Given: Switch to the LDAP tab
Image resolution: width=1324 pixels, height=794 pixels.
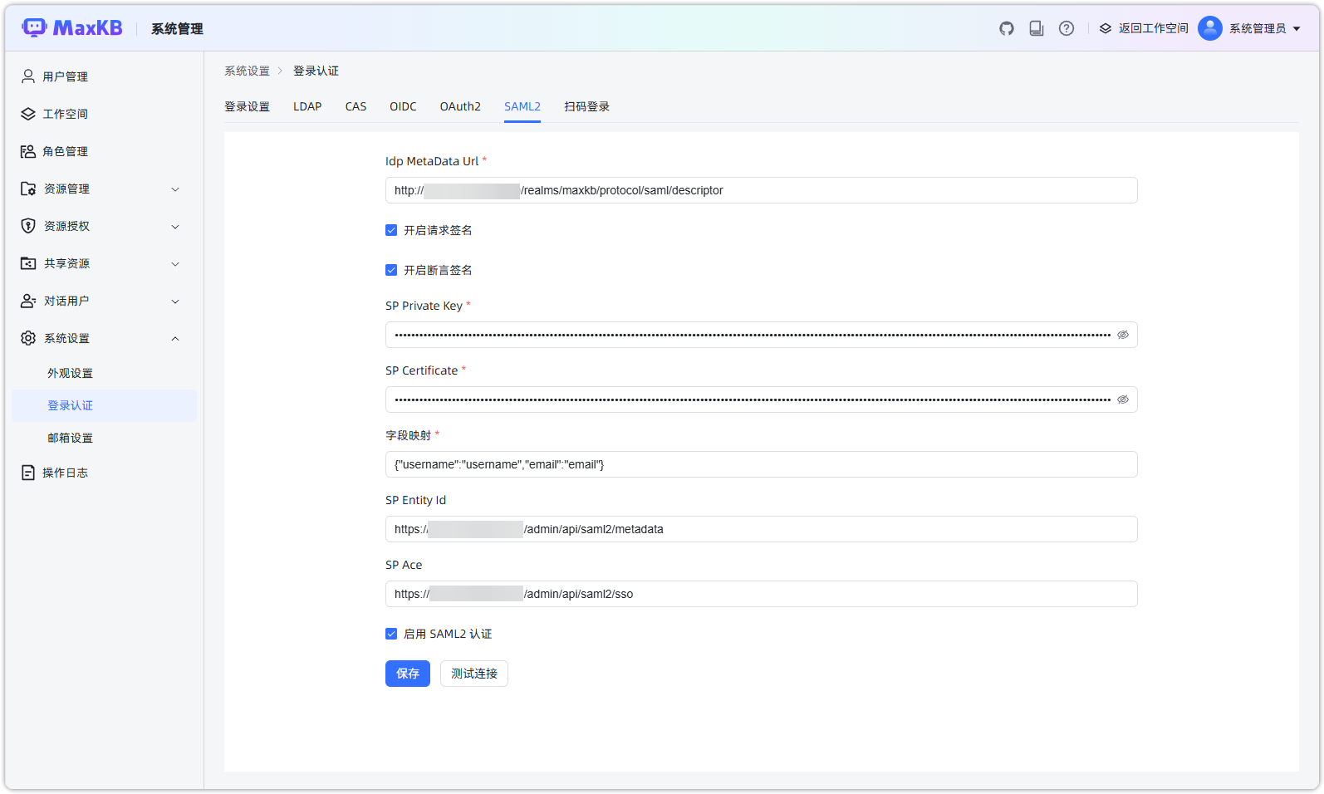Looking at the screenshot, I should tap(307, 106).
